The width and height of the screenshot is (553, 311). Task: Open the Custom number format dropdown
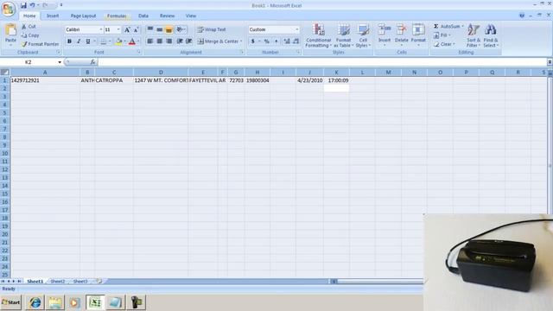[x=297, y=29]
